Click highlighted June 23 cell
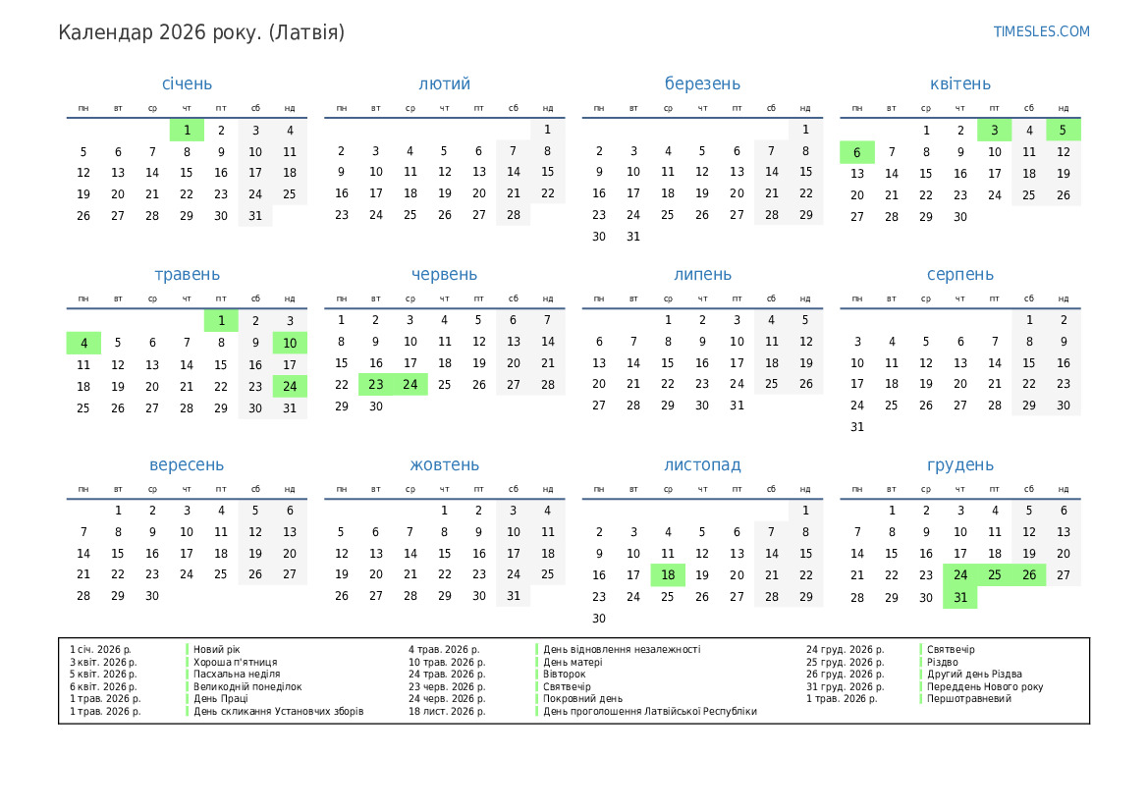This screenshot has height=812, width=1148. pos(375,385)
